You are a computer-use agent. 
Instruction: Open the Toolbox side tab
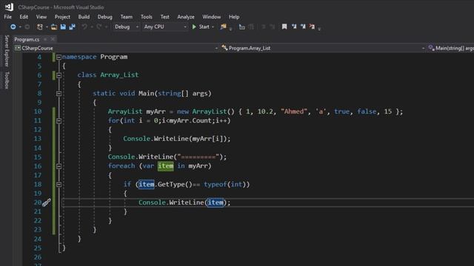(7, 81)
